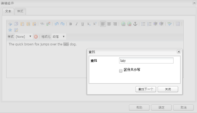Switch to the 文本 tab
The image size is (197, 113).
click(8, 11)
